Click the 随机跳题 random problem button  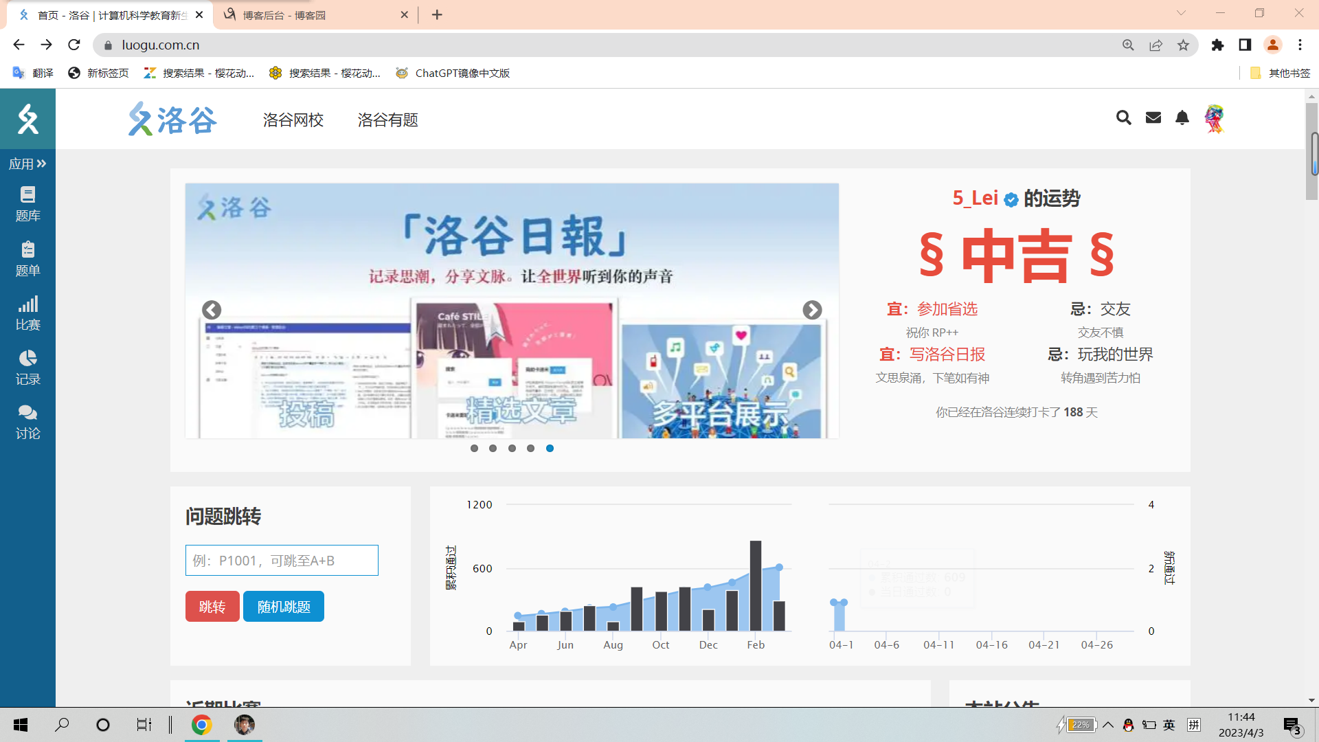284,607
